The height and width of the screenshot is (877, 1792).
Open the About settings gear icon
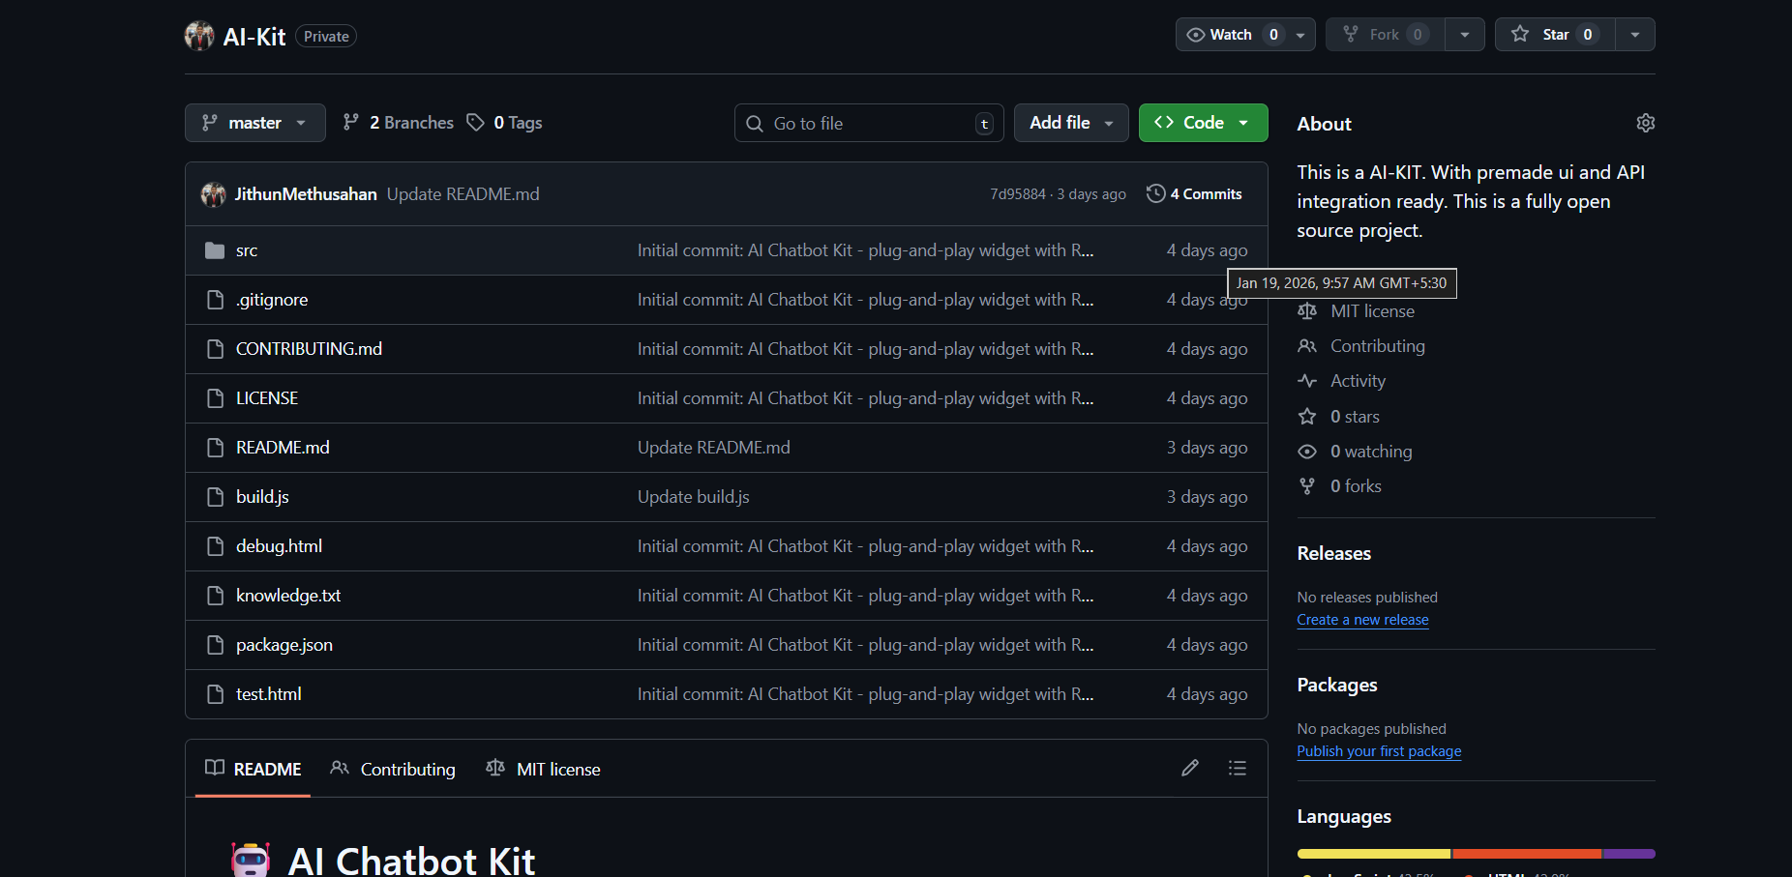click(1645, 123)
